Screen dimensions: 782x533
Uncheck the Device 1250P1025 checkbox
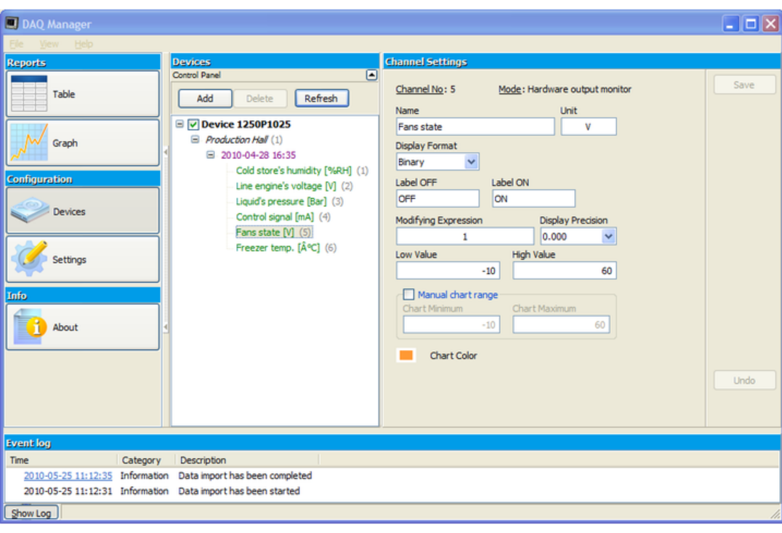tap(193, 124)
